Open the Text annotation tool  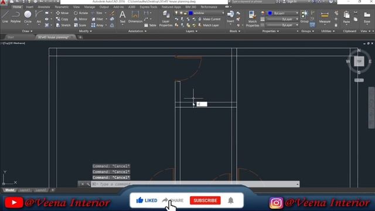click(122, 17)
